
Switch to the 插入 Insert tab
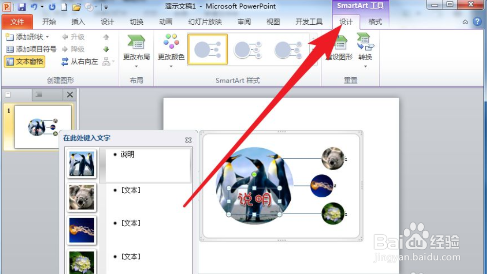78,22
